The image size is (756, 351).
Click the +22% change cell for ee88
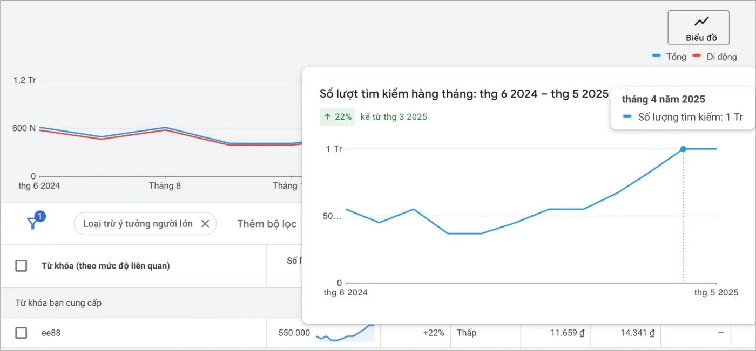(433, 333)
